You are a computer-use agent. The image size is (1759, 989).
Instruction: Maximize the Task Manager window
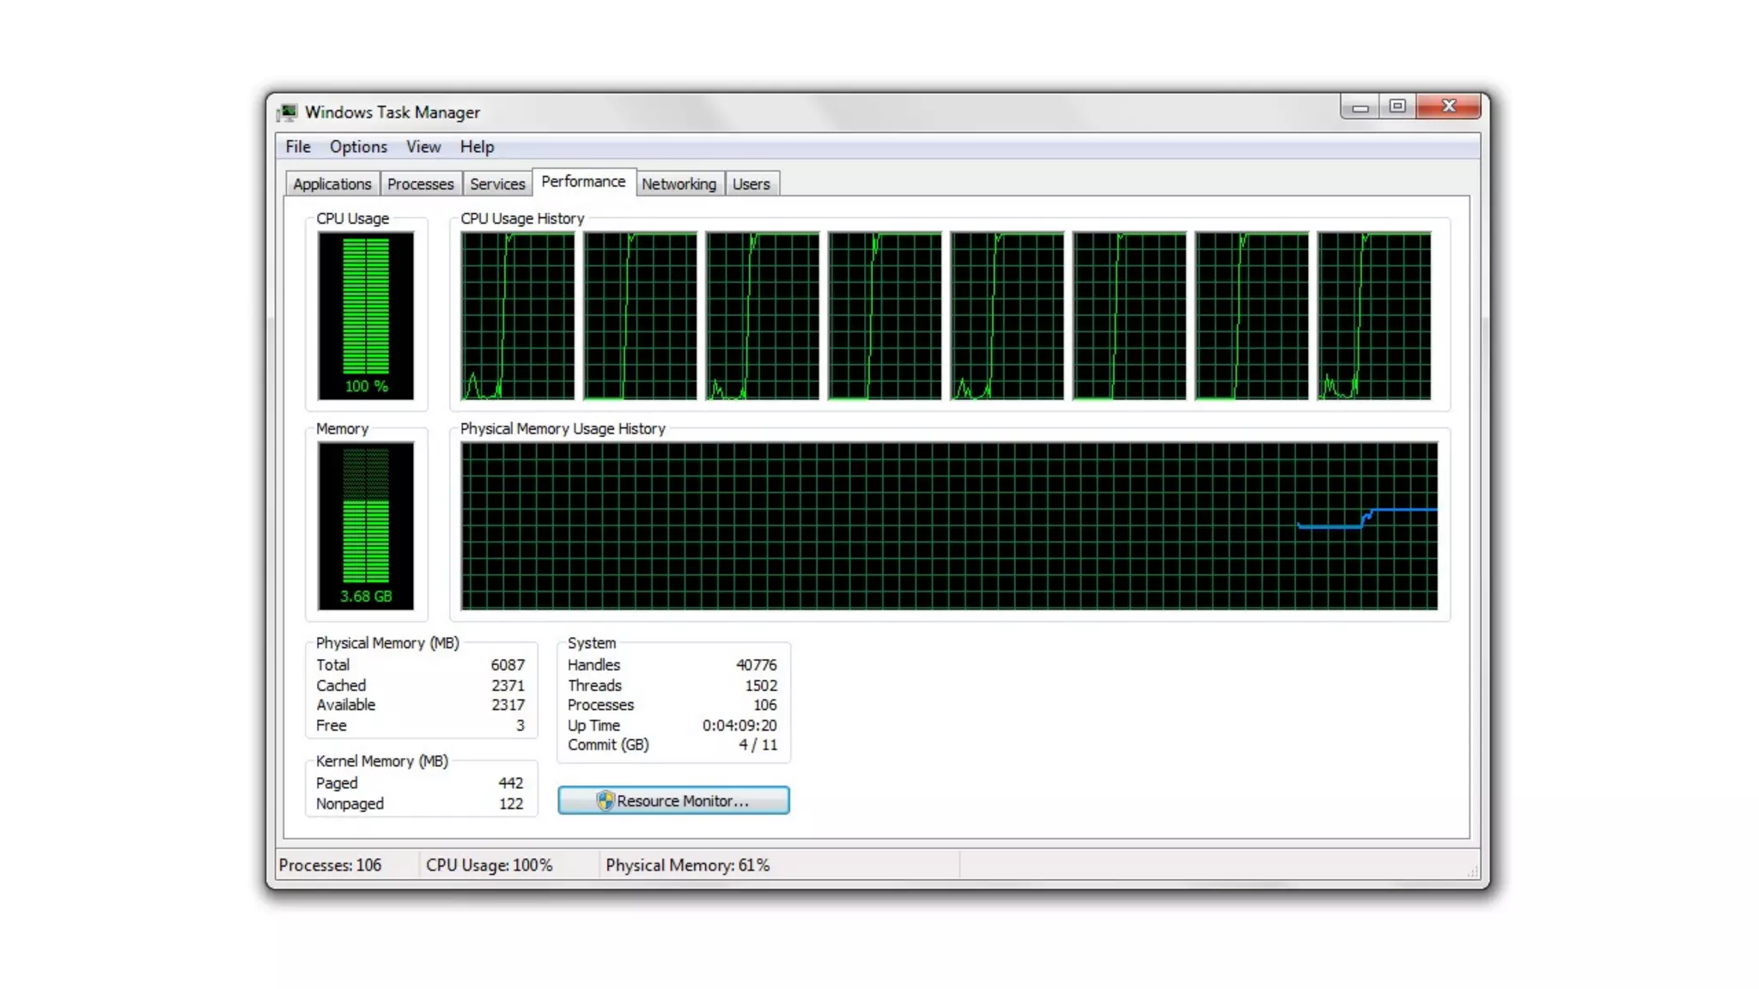(x=1397, y=106)
